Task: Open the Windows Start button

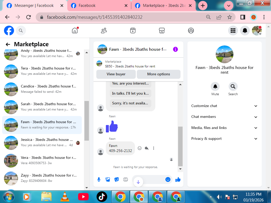Action: click(9, 197)
